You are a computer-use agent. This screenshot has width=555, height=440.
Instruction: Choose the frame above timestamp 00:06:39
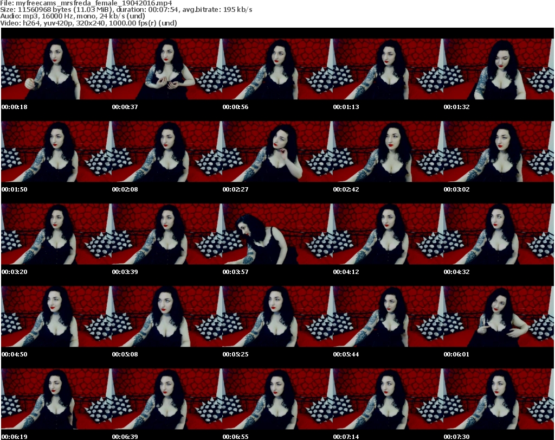167,399
